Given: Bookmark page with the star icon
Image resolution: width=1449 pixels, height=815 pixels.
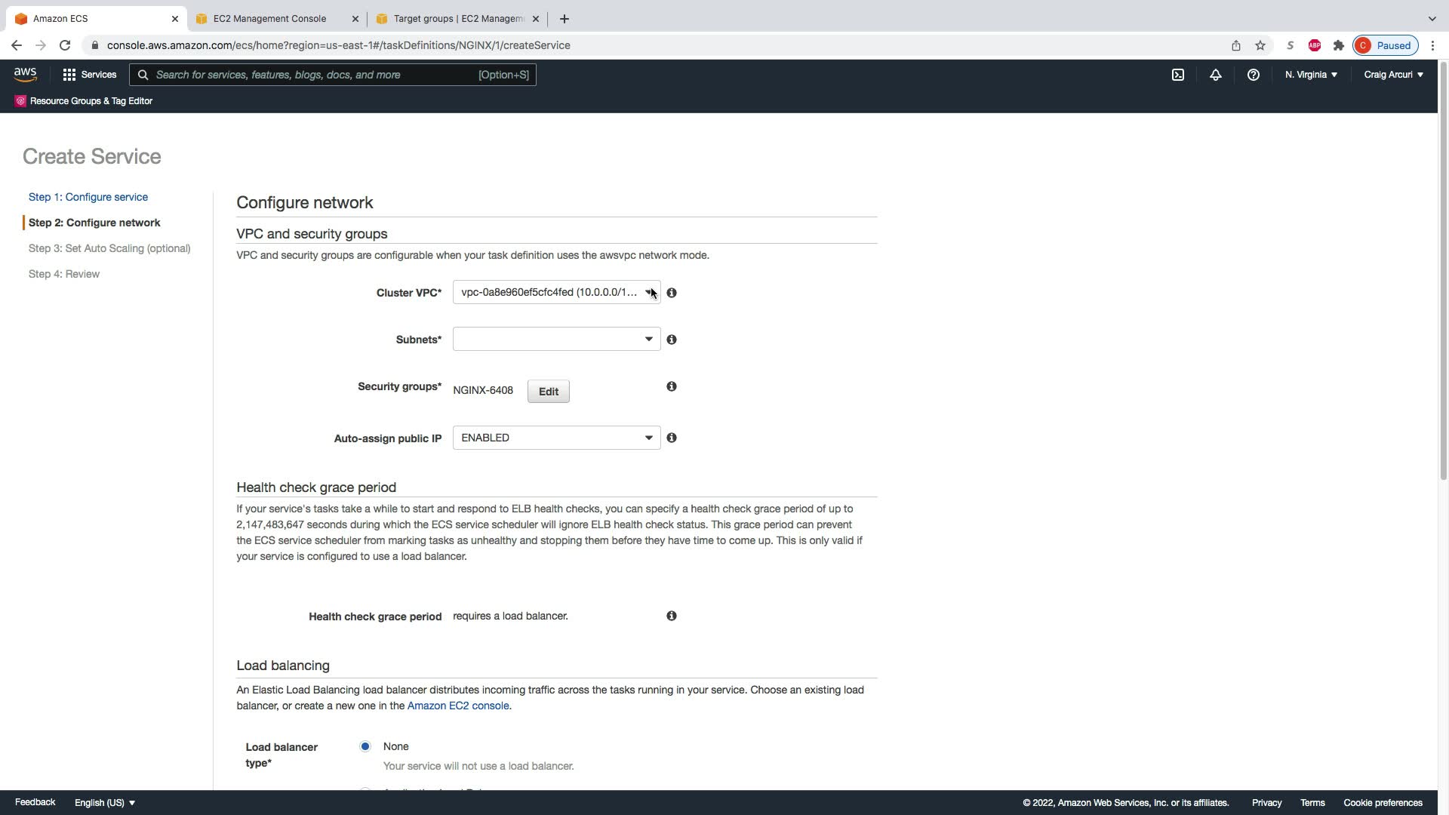Looking at the screenshot, I should pyautogui.click(x=1260, y=45).
